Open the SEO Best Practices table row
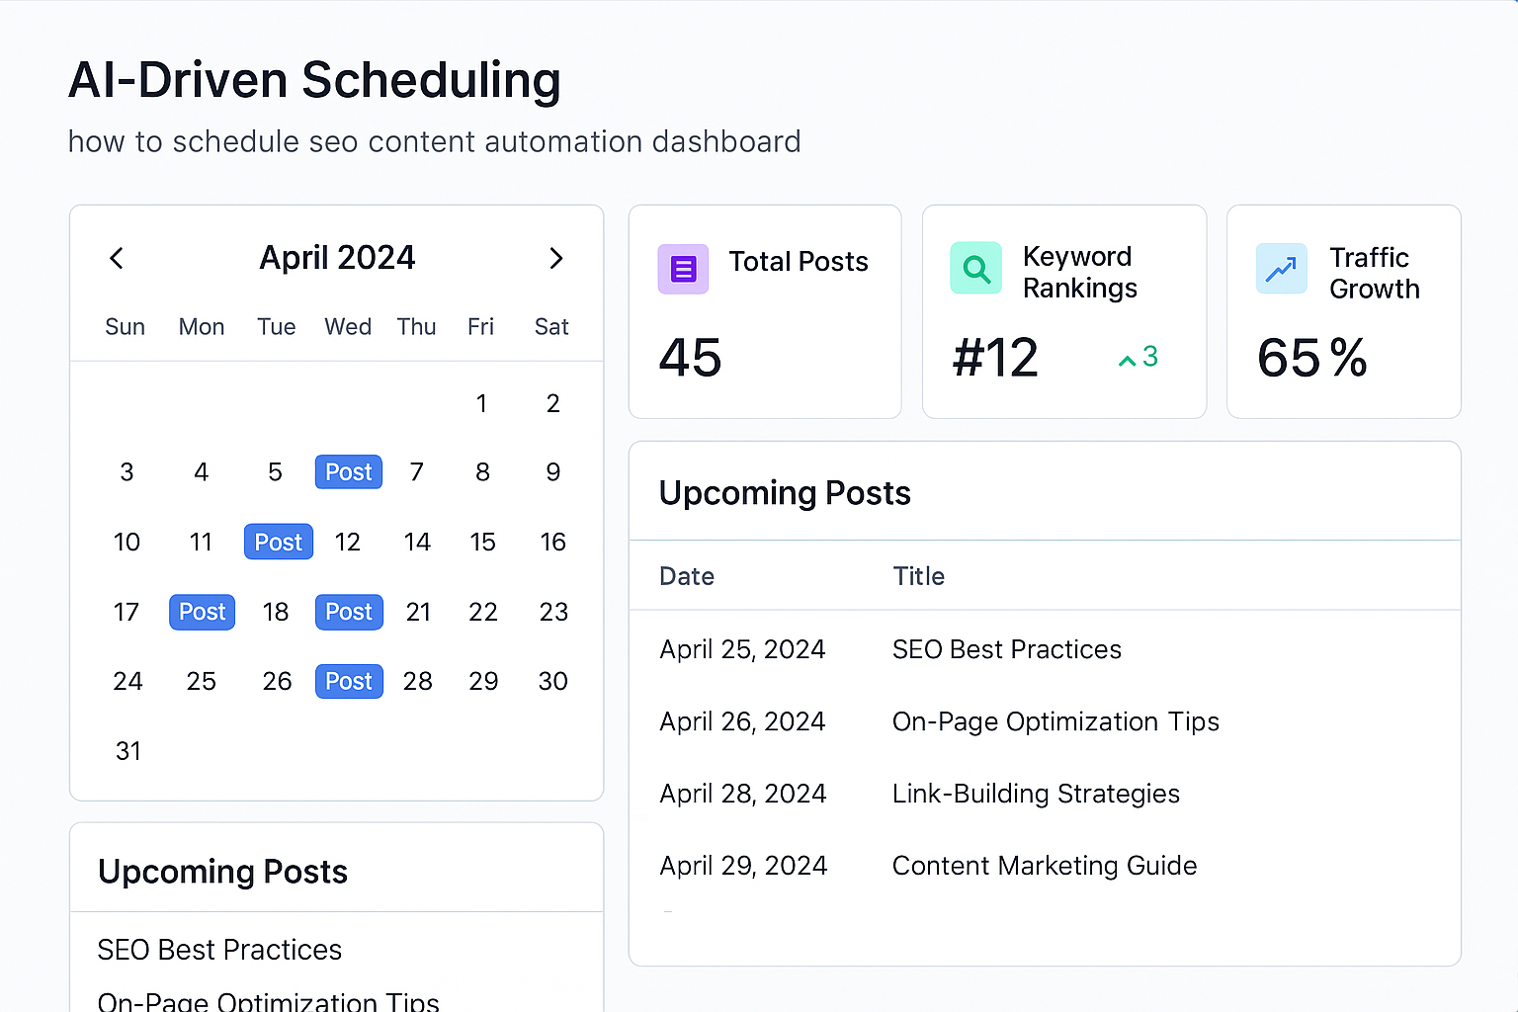The width and height of the screenshot is (1518, 1012). click(x=1006, y=649)
